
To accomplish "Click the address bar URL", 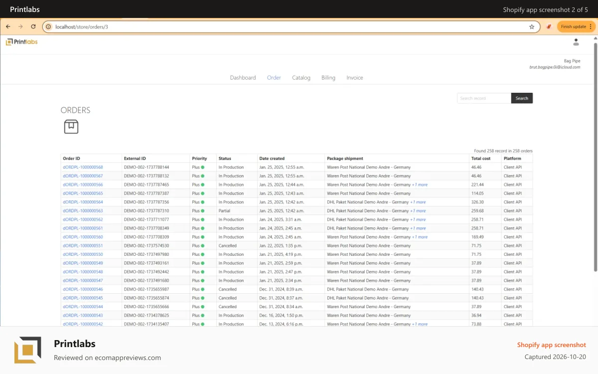I will (x=82, y=26).
